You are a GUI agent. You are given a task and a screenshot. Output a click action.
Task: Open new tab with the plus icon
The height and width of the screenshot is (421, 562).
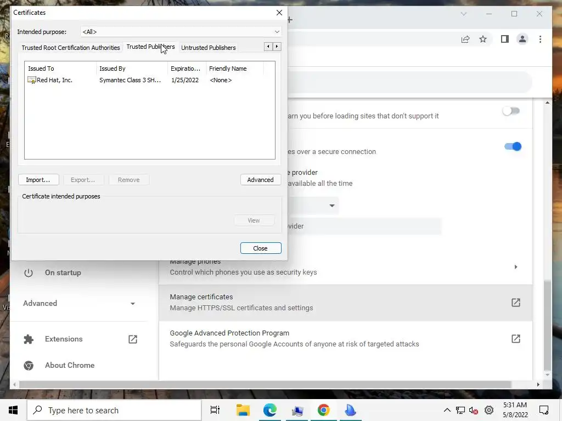click(x=290, y=20)
